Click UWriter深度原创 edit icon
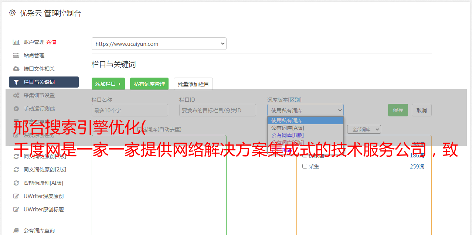 pos(16,196)
